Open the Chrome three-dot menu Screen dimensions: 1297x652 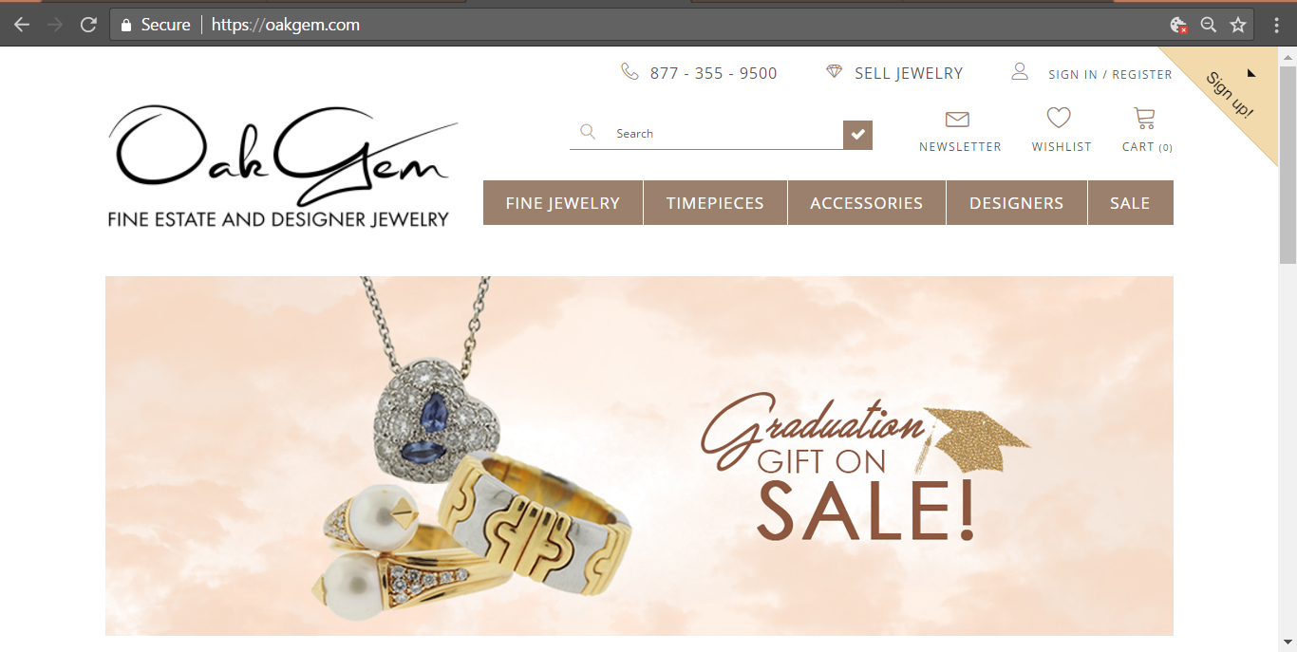pos(1277,25)
